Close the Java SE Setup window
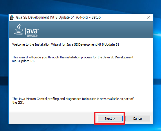 149,17
